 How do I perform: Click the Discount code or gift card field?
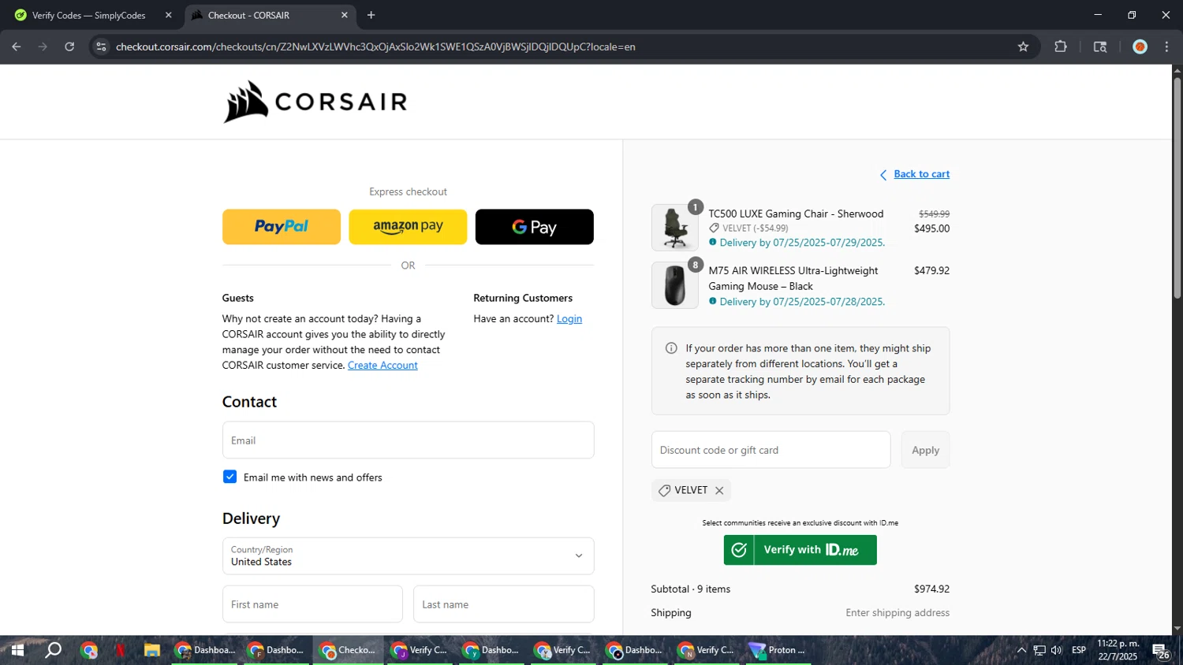[x=771, y=450]
